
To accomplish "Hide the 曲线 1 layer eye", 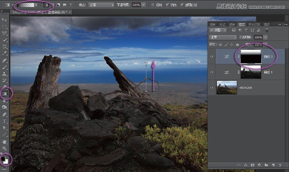I will [x=211, y=72].
